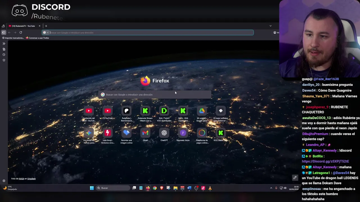Open Google Chrome from the taskbar

155,188
